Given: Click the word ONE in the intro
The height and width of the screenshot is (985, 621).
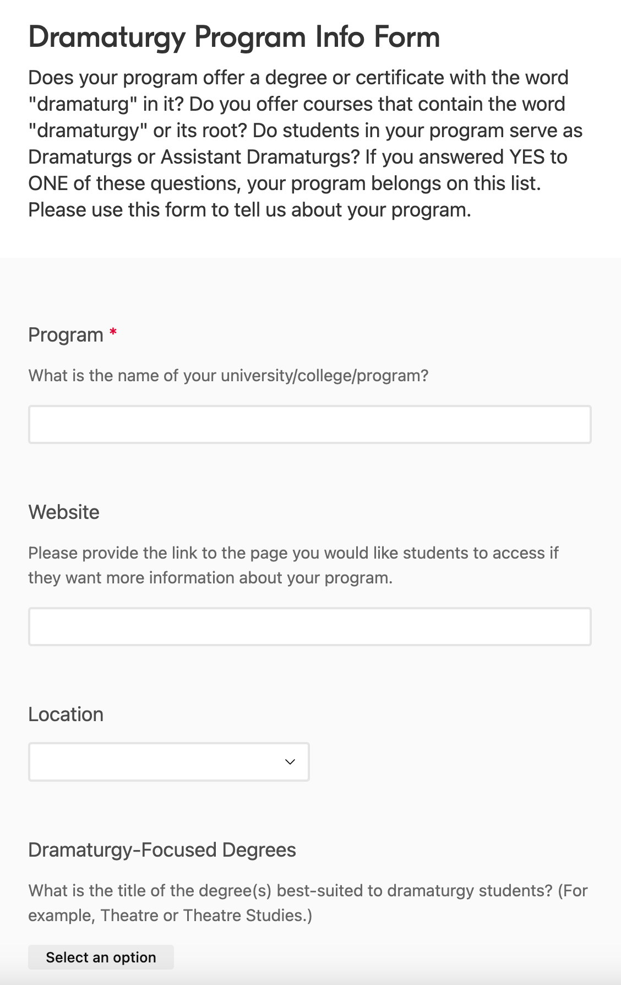Looking at the screenshot, I should tap(48, 183).
